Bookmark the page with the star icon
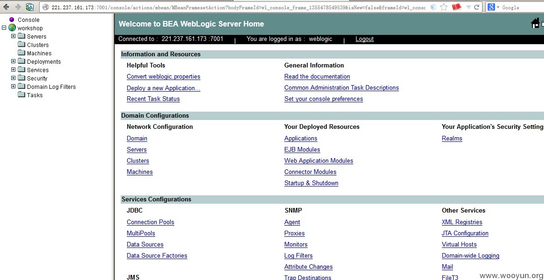Image resolution: width=544 pixels, height=280 pixels. click(x=444, y=7)
